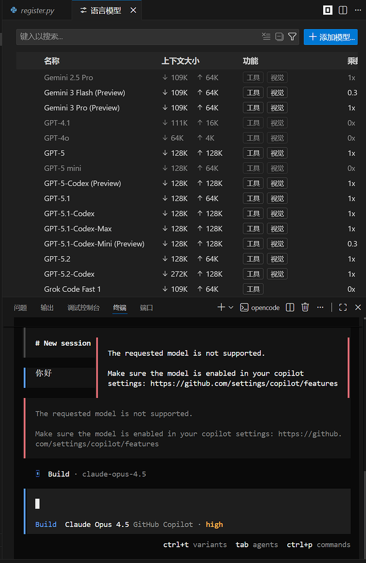Click the 功能 column header
The width and height of the screenshot is (366, 563).
251,61
